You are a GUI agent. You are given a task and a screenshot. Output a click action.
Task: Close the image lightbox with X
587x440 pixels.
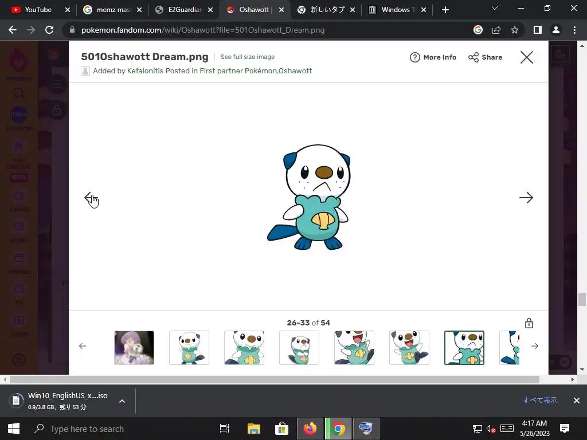(x=527, y=57)
